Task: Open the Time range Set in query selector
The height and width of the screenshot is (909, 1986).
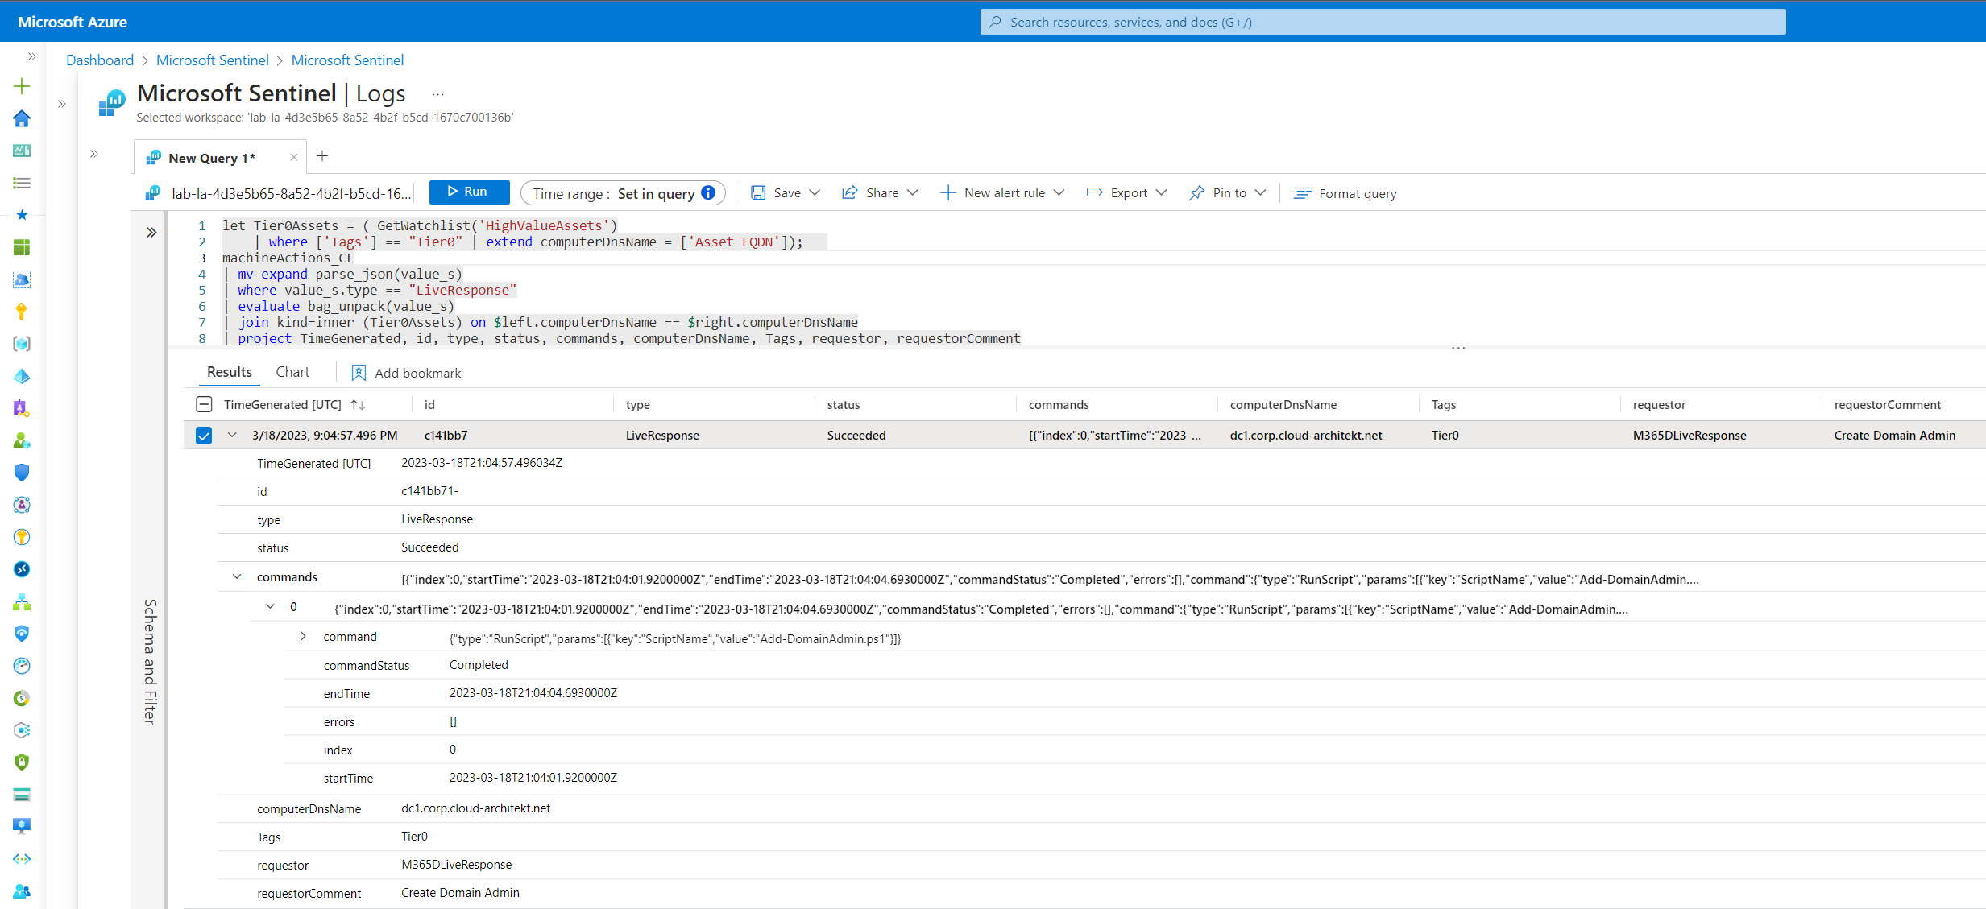Action: 622,193
